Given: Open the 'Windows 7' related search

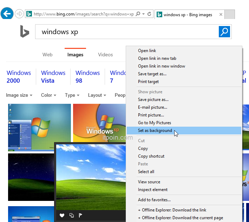Looking at the screenshot, I should (x=118, y=77).
